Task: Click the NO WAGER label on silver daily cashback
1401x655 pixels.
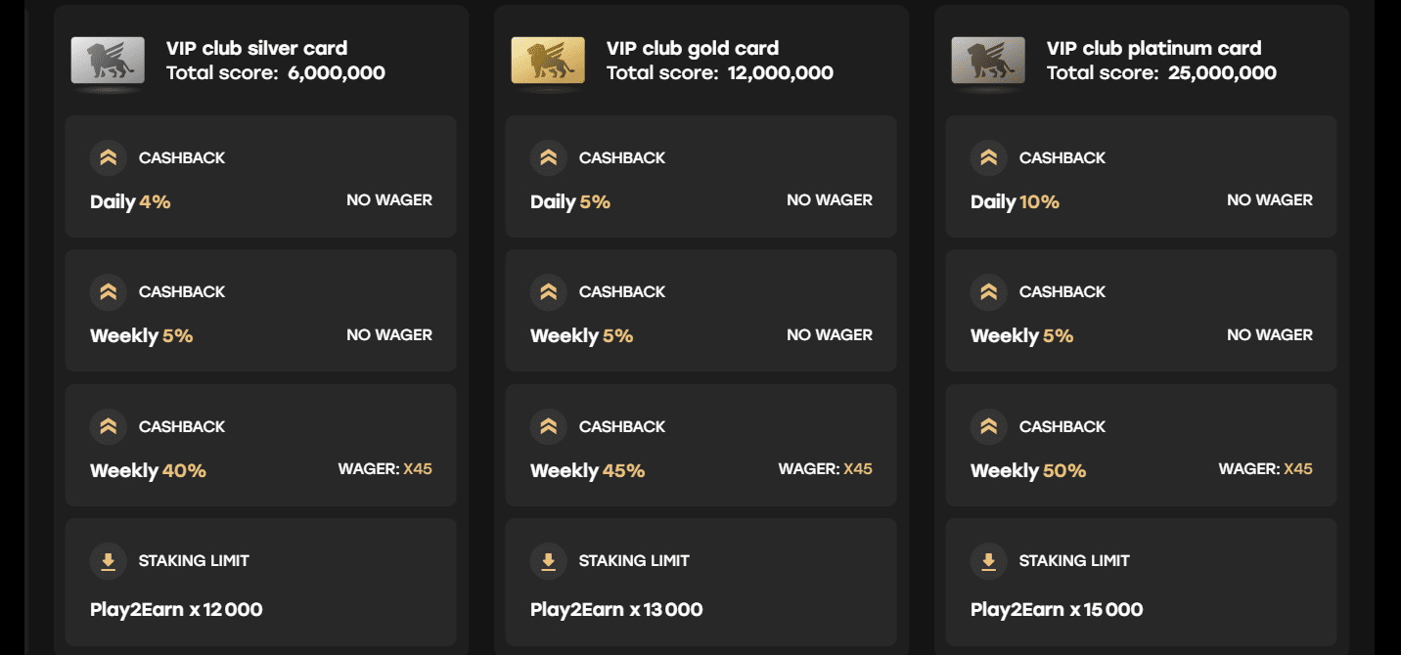Action: (x=390, y=199)
